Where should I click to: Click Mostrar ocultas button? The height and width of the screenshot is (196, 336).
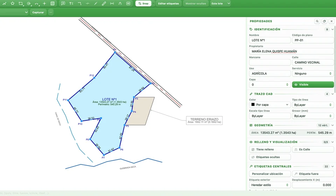pos(196,3)
